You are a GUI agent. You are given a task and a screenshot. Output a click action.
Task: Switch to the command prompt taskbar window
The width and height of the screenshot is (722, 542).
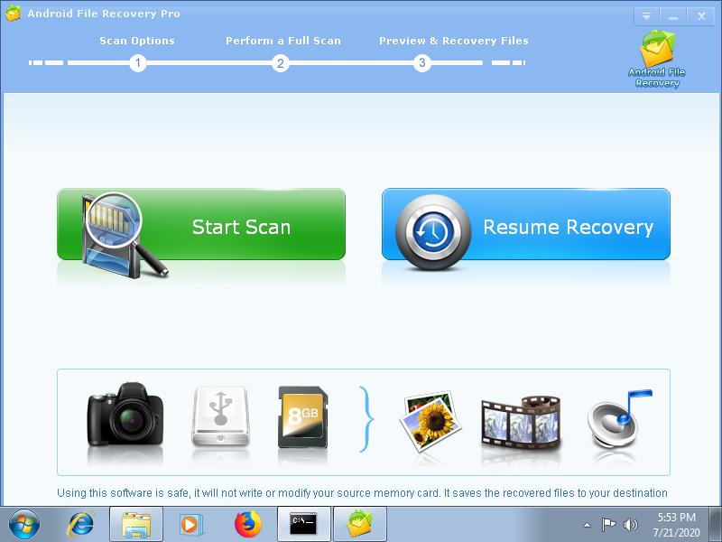click(303, 524)
